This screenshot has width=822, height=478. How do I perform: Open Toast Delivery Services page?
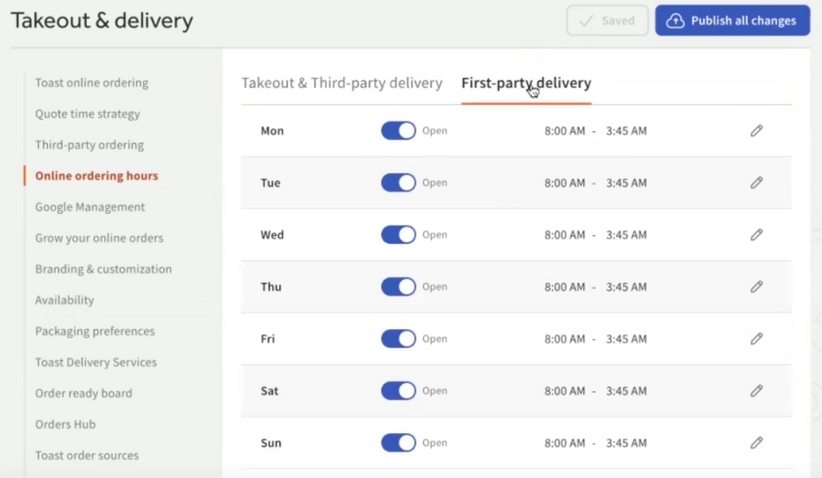coord(95,362)
